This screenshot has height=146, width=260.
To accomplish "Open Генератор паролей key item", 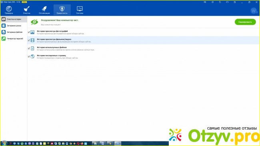I will click(14, 39).
